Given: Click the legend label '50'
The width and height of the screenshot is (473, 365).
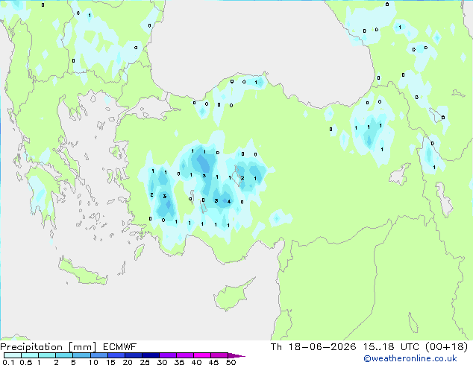Looking at the screenshot, I should pos(231,362).
